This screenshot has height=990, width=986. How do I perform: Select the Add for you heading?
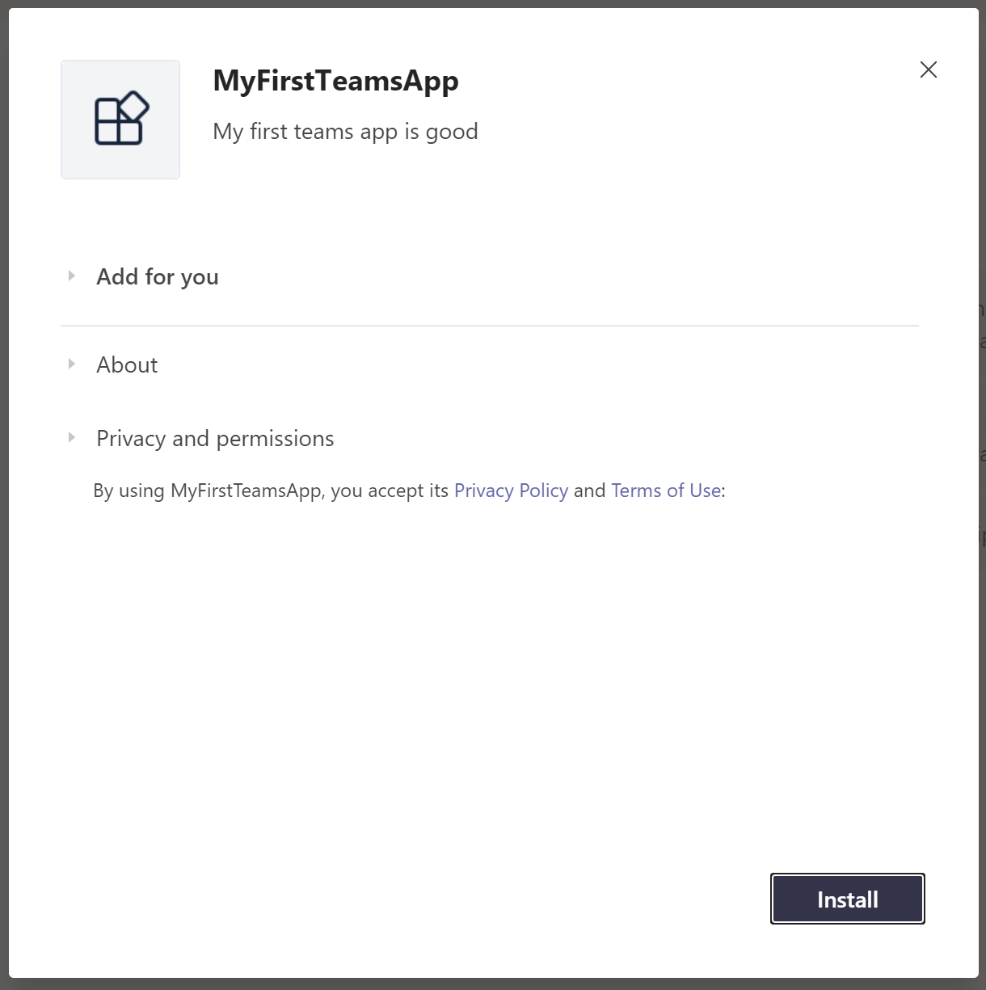pyautogui.click(x=158, y=277)
